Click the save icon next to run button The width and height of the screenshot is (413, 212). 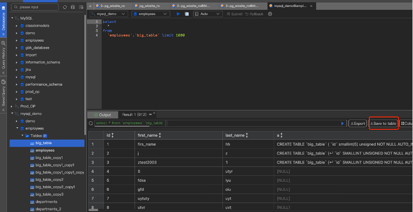[x=187, y=14]
